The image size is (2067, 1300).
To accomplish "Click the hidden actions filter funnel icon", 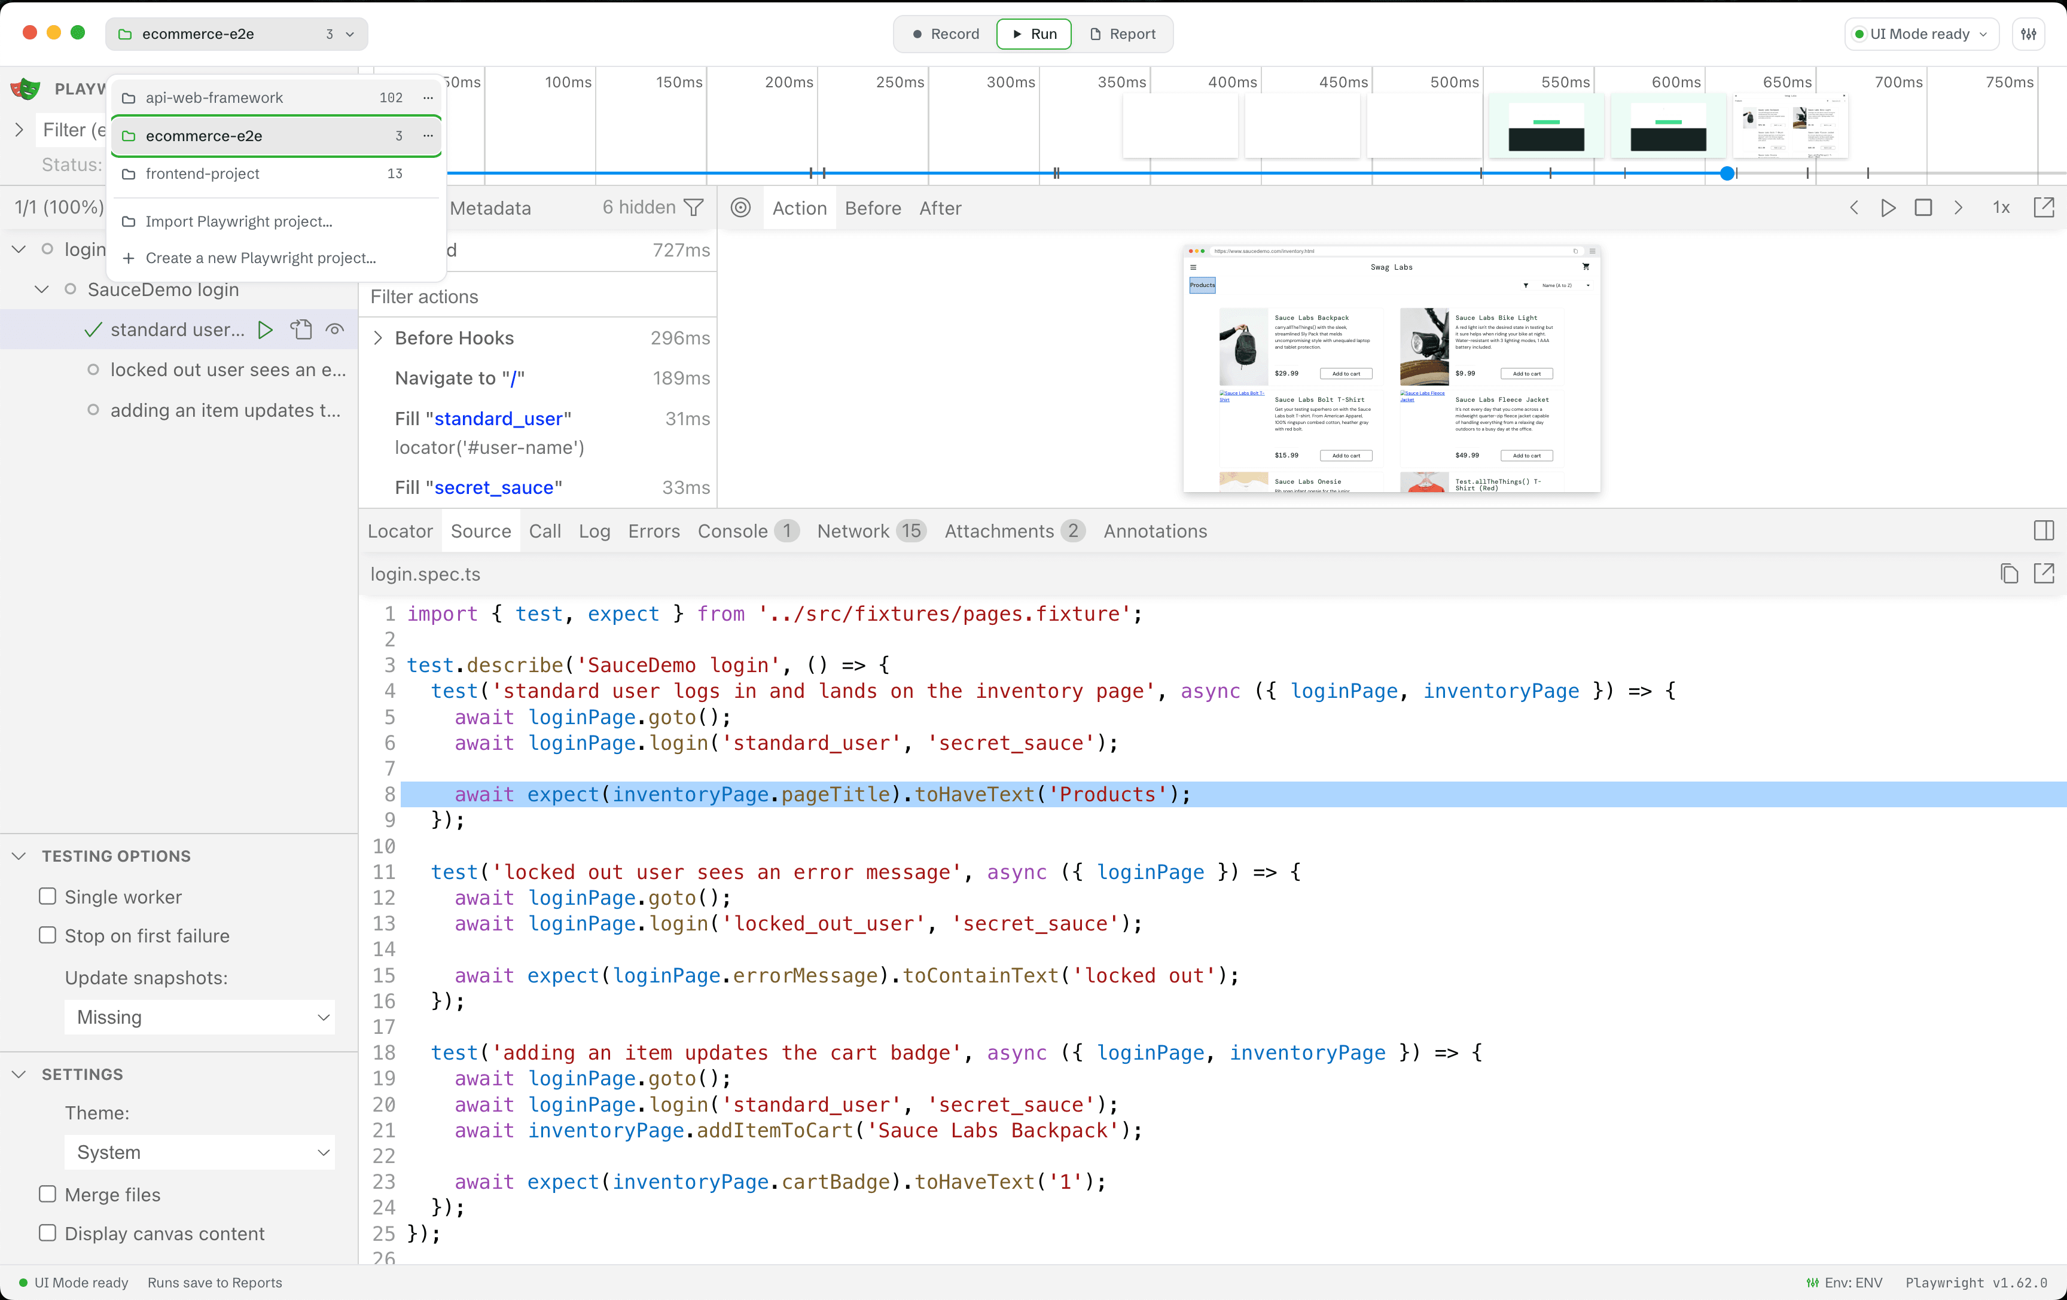I will pyautogui.click(x=694, y=207).
